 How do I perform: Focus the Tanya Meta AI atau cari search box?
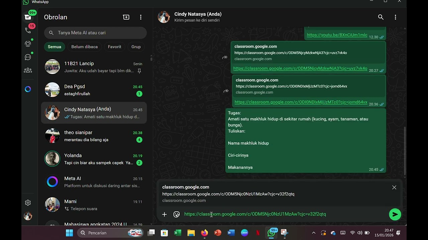[95, 33]
